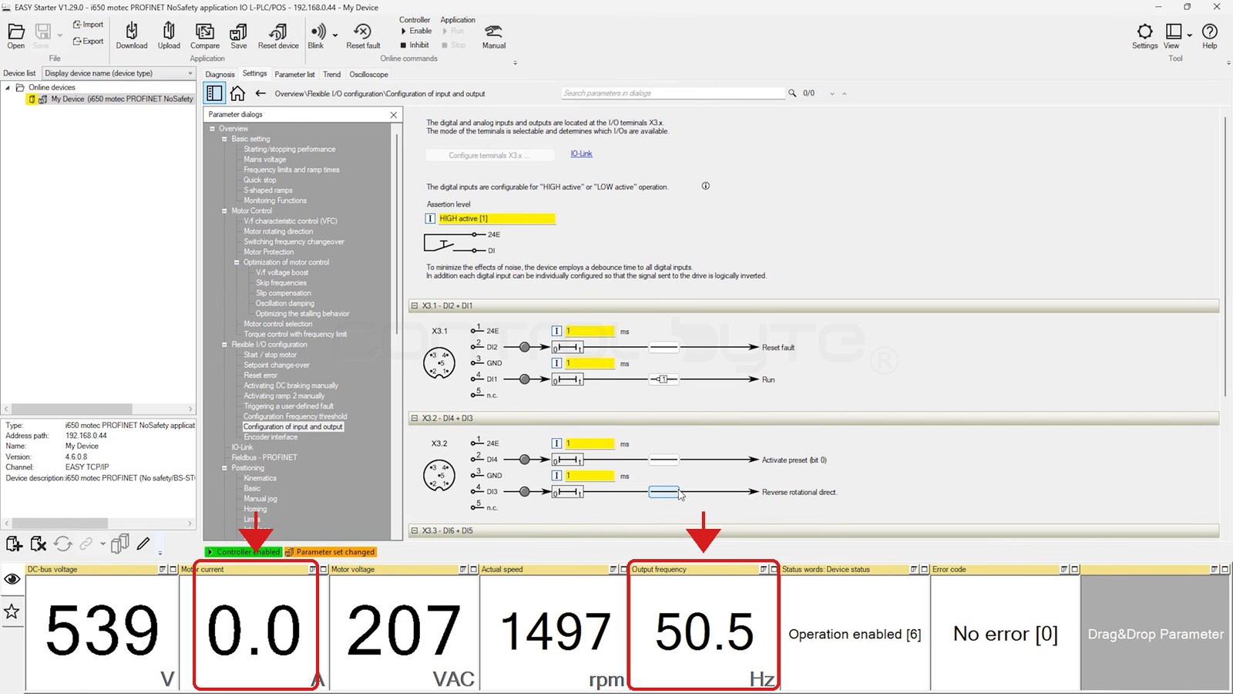Viewport: 1233px width, 694px height.
Task: Collapse the Flexible I/O configuration tree node
Action: (x=224, y=345)
